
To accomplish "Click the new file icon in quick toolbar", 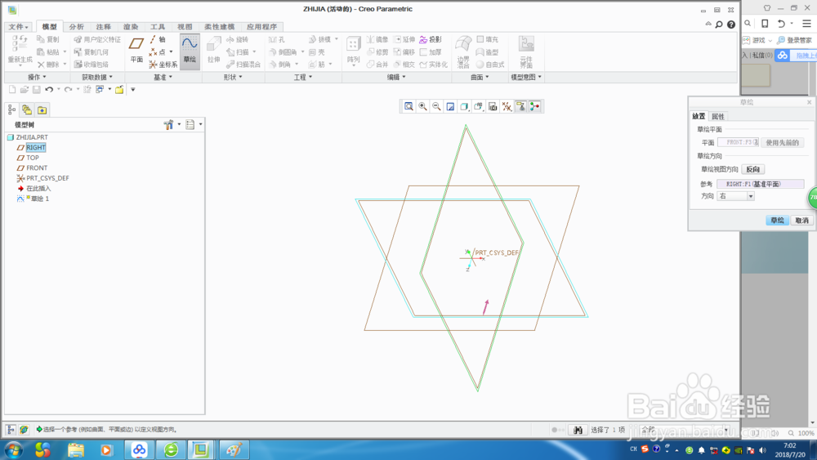I will pos(12,90).
